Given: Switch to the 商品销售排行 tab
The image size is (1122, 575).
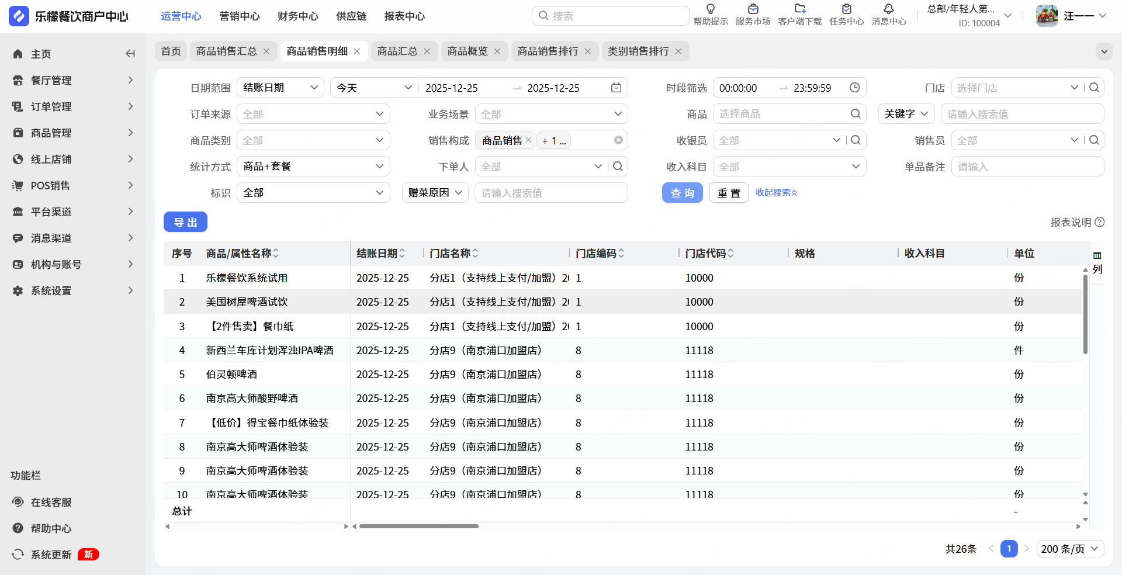Looking at the screenshot, I should click(x=548, y=51).
